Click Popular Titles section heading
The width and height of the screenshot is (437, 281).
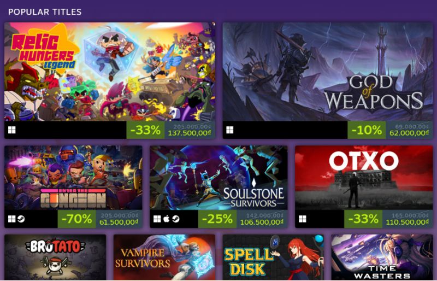45,12
